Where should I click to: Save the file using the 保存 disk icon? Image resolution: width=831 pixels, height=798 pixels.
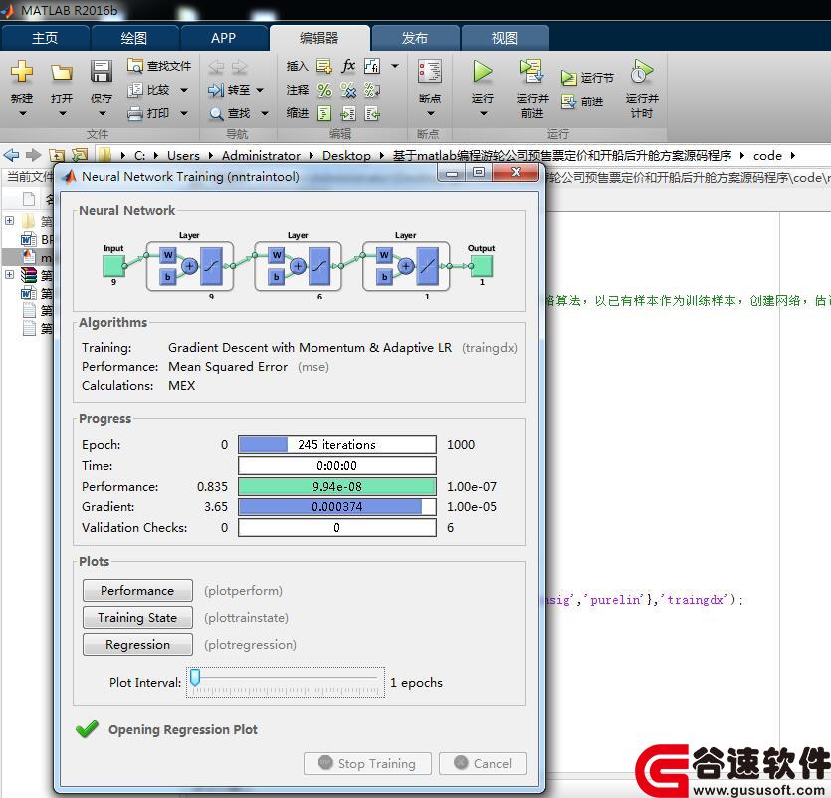pyautogui.click(x=101, y=71)
